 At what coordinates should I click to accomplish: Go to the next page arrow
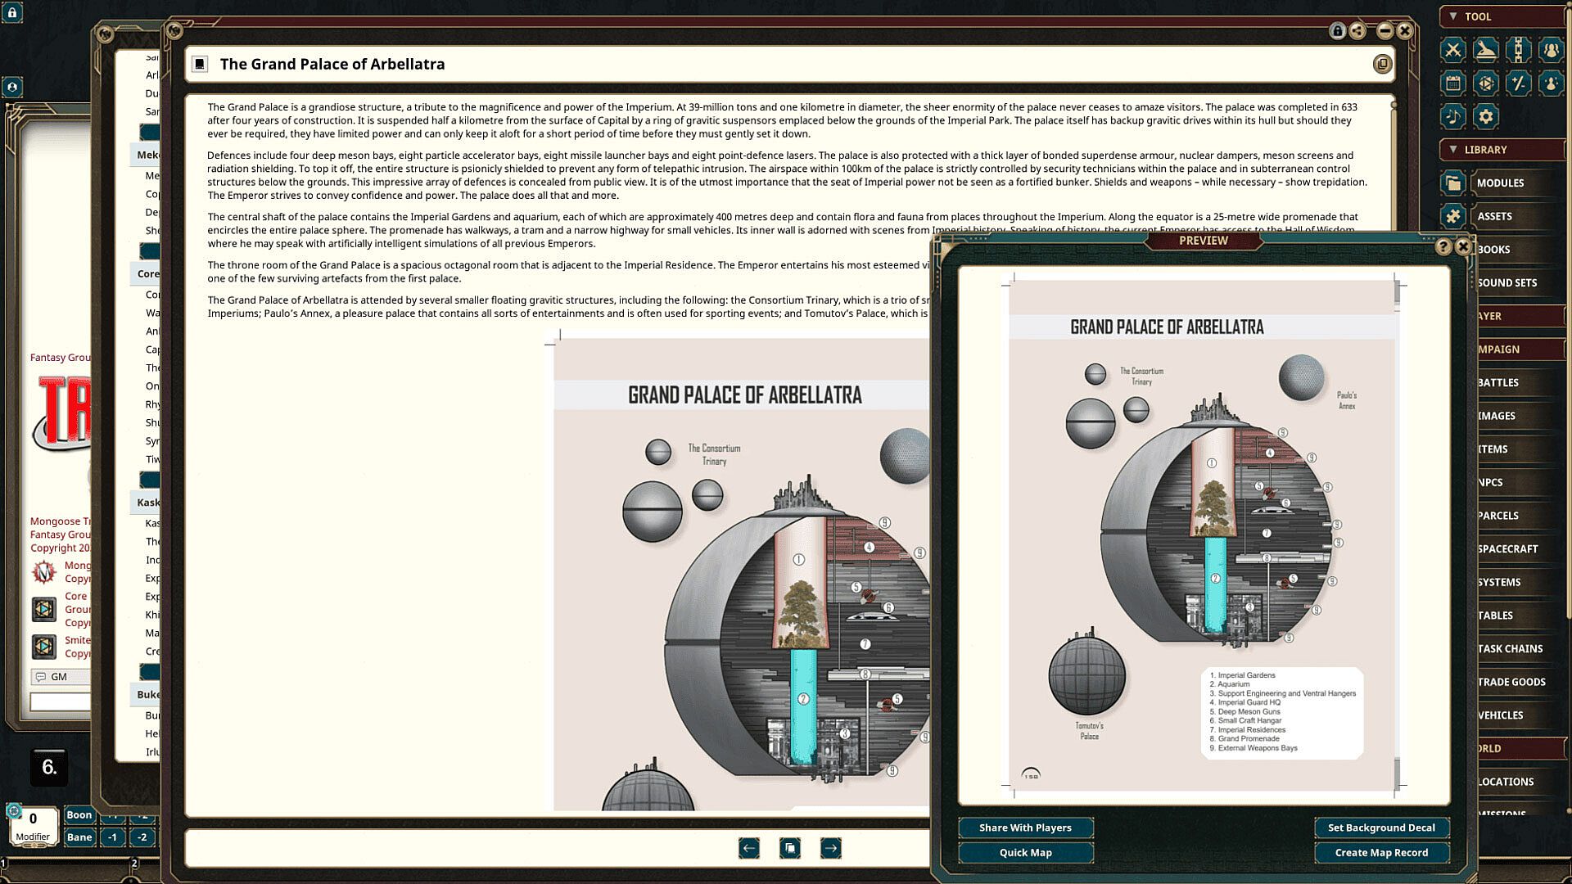click(830, 848)
